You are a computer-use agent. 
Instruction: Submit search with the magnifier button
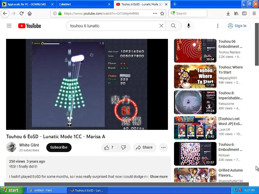[174, 26]
